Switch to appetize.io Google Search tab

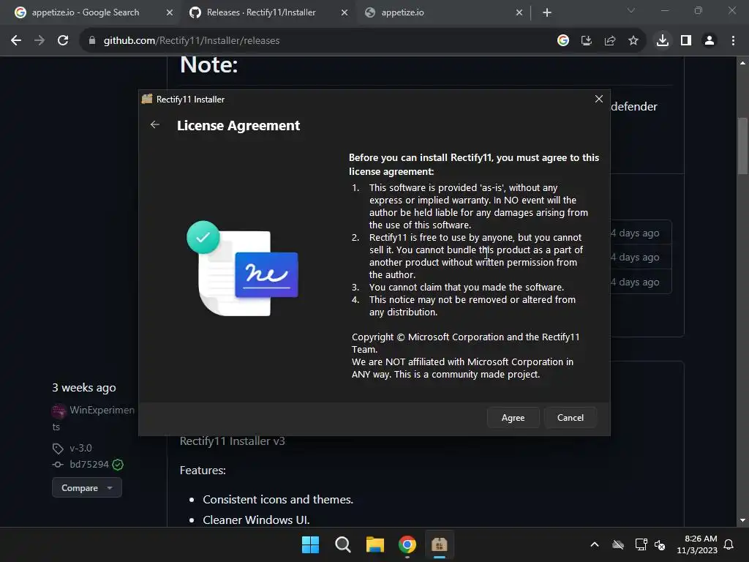tap(86, 12)
